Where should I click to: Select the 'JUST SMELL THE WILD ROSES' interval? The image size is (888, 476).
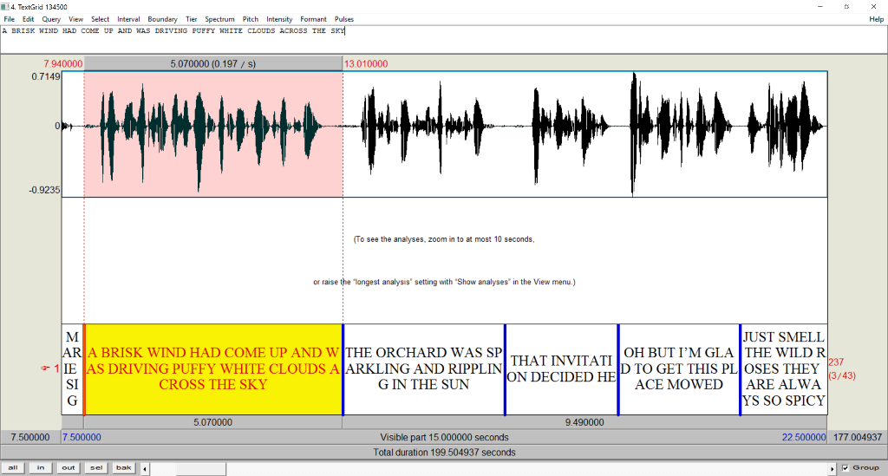(x=784, y=369)
